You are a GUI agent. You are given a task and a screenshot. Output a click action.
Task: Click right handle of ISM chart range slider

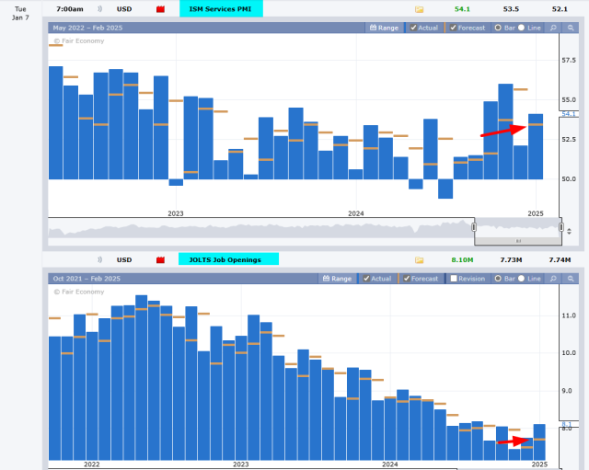click(x=560, y=226)
